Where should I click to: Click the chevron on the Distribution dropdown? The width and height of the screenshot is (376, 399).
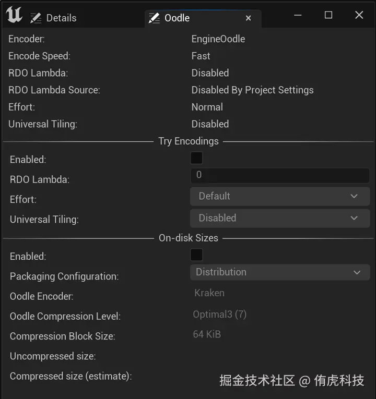point(357,272)
